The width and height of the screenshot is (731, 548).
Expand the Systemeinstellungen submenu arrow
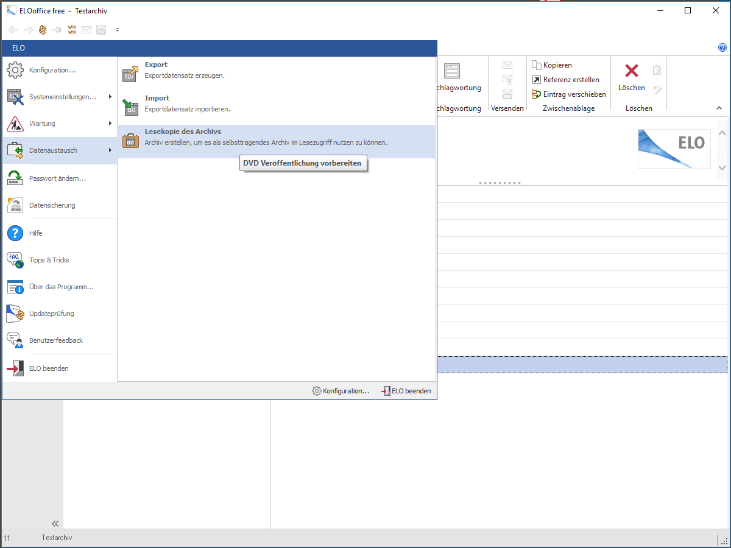tap(110, 97)
